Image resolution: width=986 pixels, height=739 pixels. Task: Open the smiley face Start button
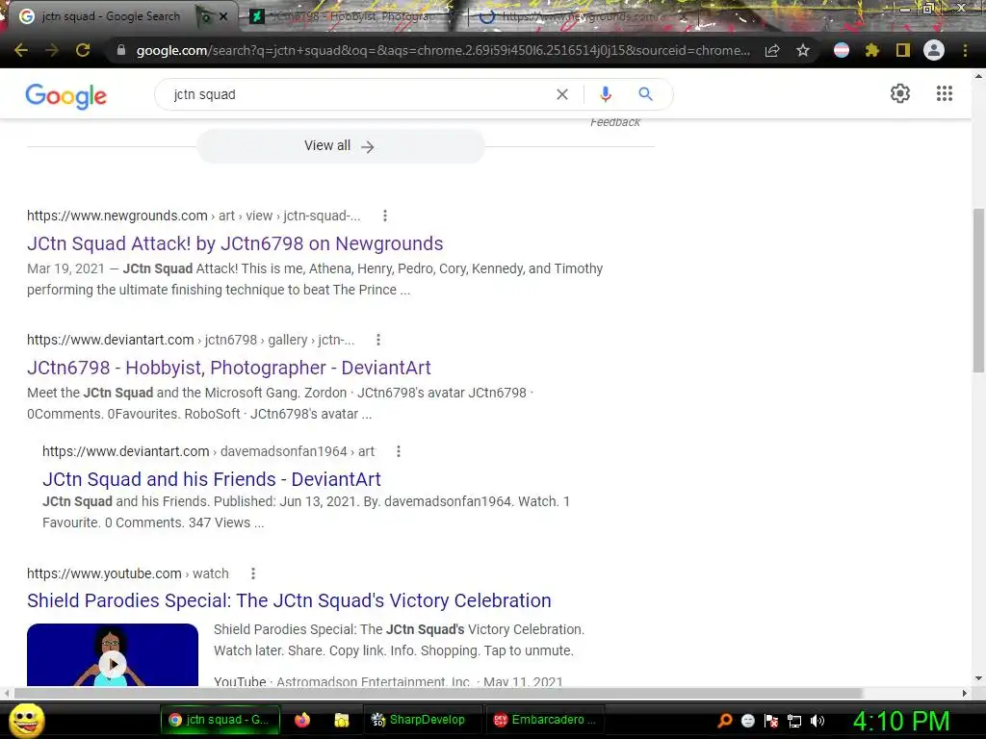[x=26, y=720]
